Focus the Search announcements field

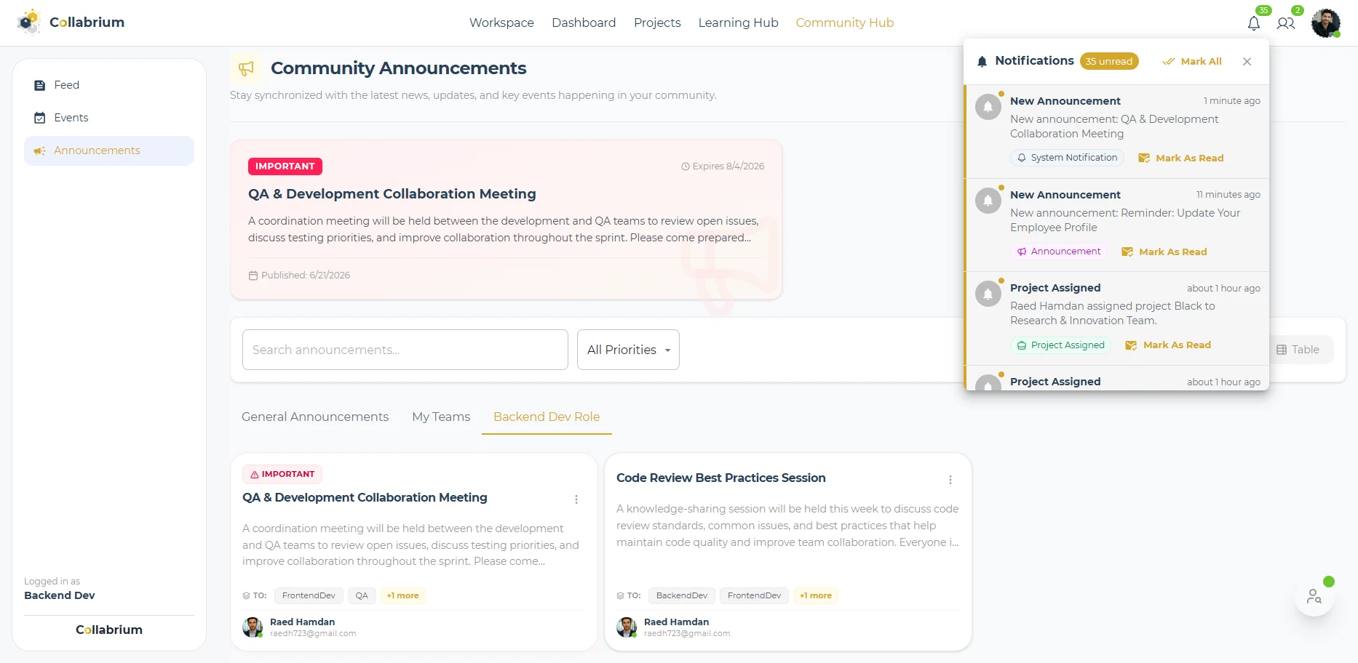click(x=405, y=350)
